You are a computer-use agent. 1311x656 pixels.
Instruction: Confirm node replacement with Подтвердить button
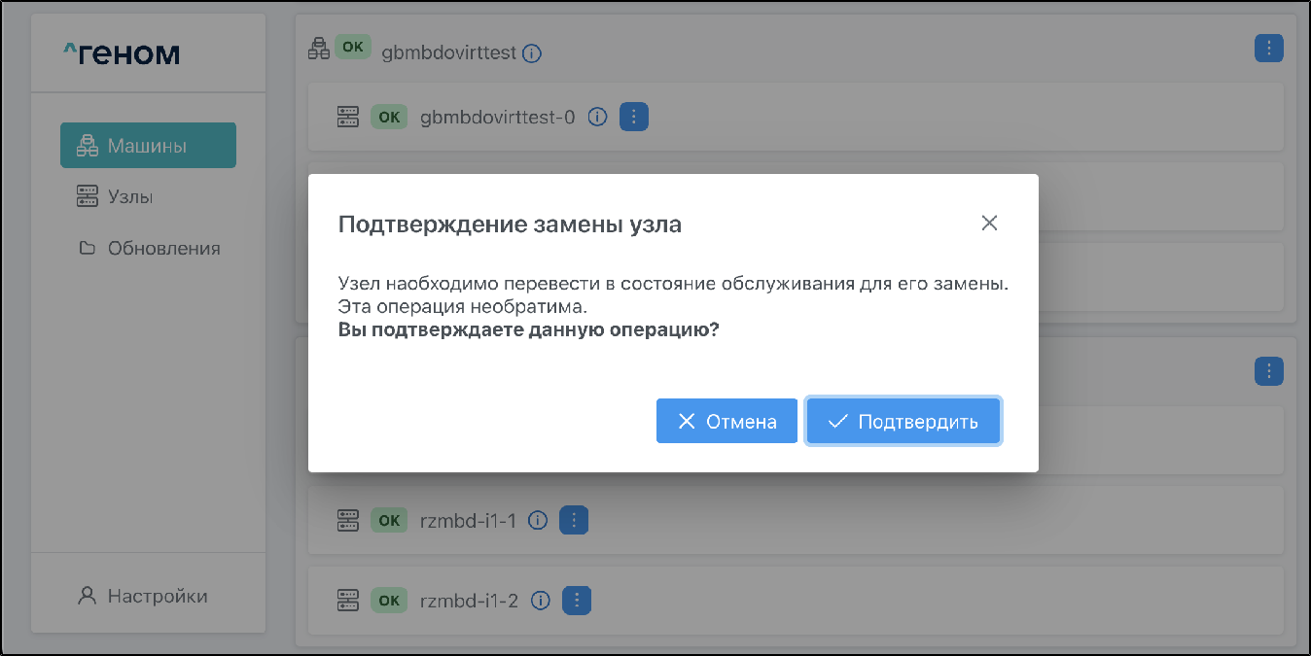pyautogui.click(x=903, y=422)
